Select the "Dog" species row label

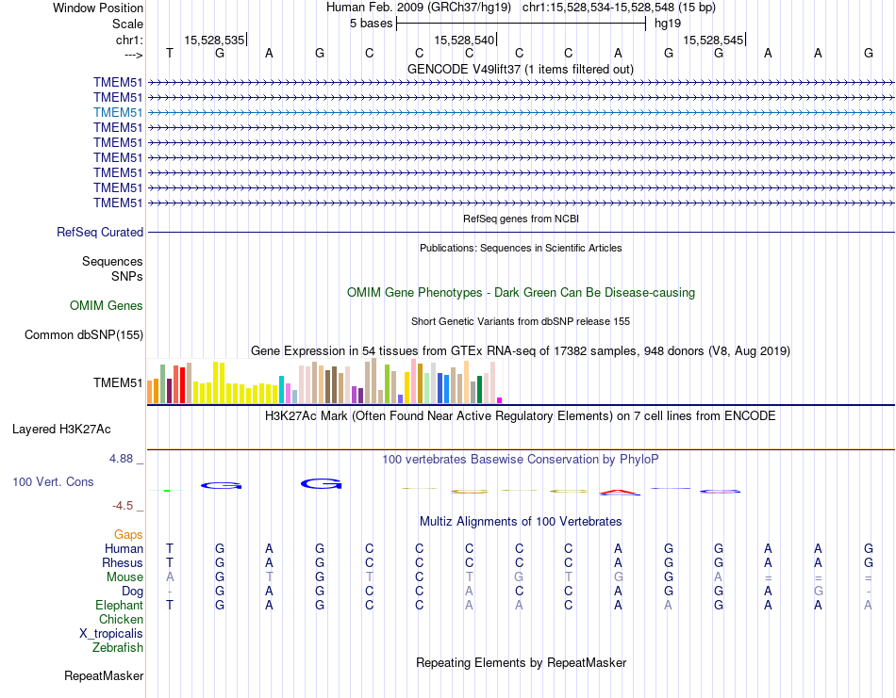(x=132, y=592)
